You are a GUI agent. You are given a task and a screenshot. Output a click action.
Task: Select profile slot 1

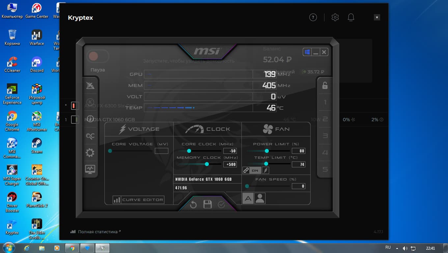pyautogui.click(x=325, y=102)
